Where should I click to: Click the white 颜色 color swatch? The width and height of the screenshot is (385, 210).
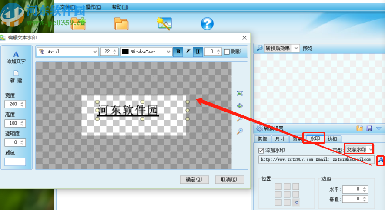(x=15, y=161)
